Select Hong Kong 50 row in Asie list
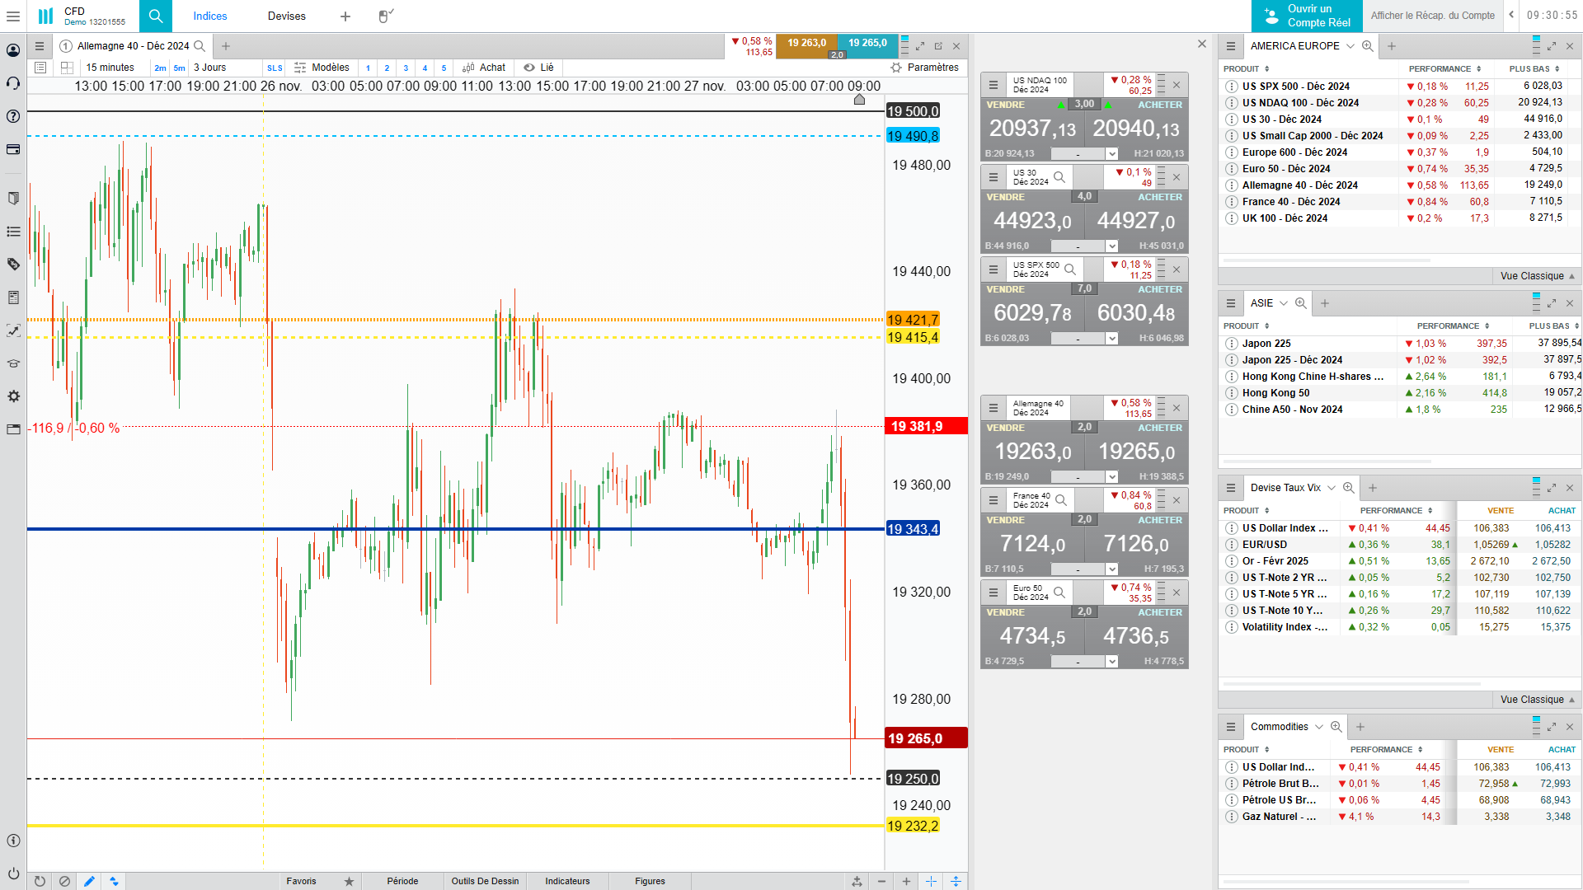The height and width of the screenshot is (890, 1583). (x=1275, y=393)
